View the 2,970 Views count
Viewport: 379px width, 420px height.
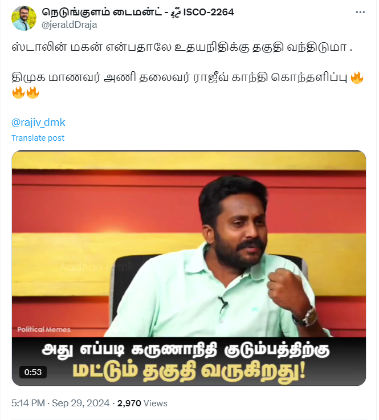(142, 403)
